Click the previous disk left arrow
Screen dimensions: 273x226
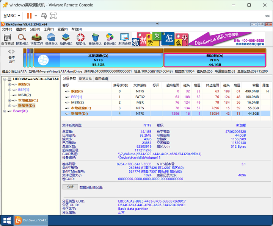pos(9,51)
